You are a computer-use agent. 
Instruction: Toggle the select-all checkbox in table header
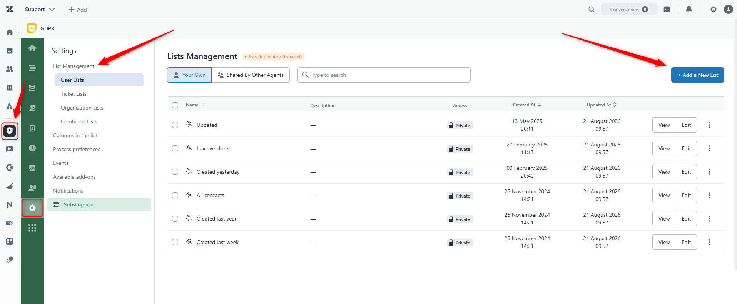(x=175, y=105)
